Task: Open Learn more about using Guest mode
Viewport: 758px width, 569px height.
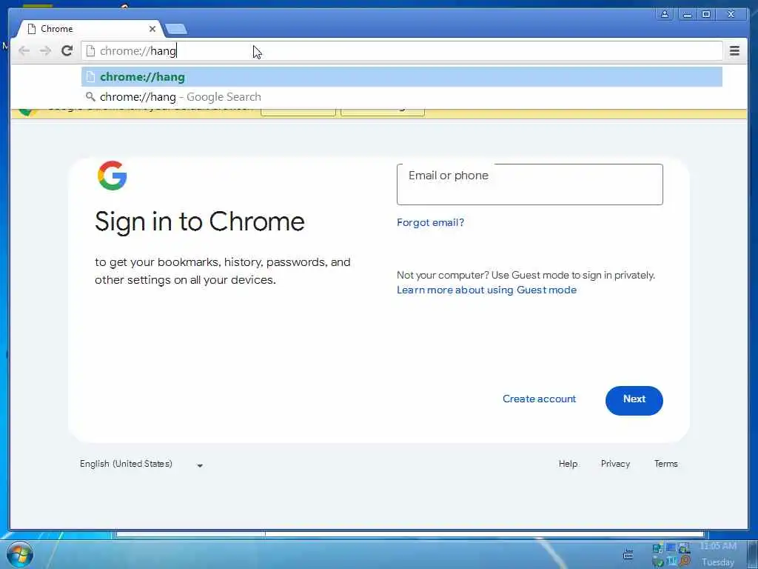Action: (x=486, y=290)
